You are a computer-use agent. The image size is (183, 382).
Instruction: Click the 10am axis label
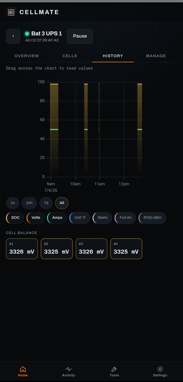coord(75,184)
